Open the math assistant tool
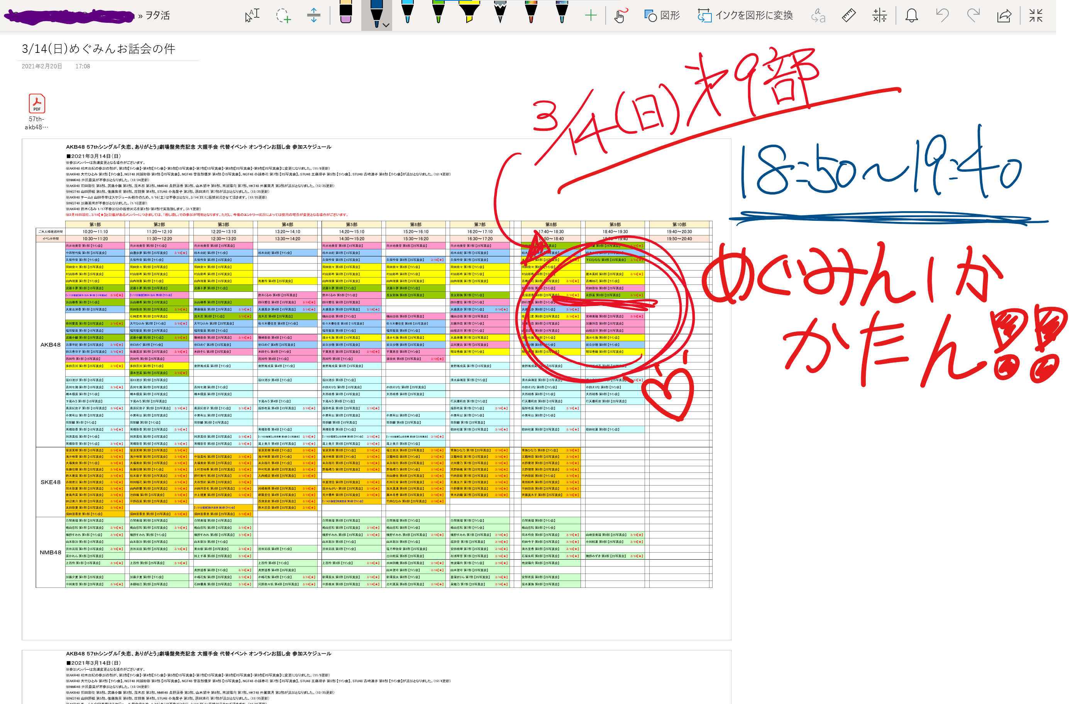This screenshot has height=704, width=1070. pyautogui.click(x=879, y=15)
